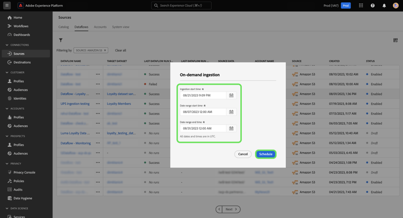Open the help question mark icon
Image resolution: width=403 pixels, height=218 pixels.
tap(372, 5)
